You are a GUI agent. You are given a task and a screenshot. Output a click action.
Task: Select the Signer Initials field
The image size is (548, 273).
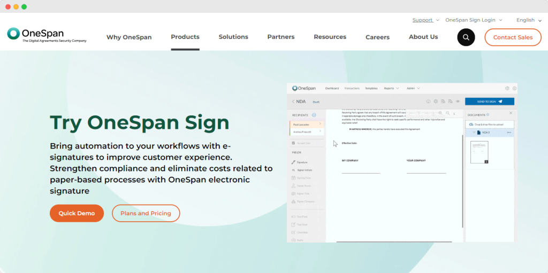pyautogui.click(x=301, y=170)
